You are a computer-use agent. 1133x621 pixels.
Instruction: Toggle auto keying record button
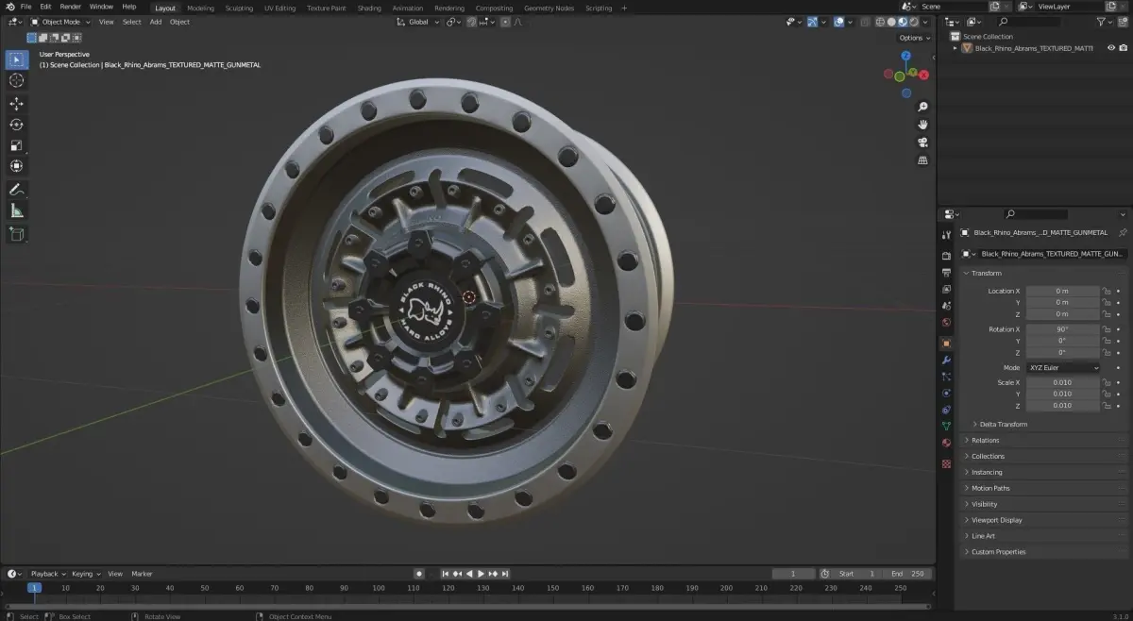[419, 574]
